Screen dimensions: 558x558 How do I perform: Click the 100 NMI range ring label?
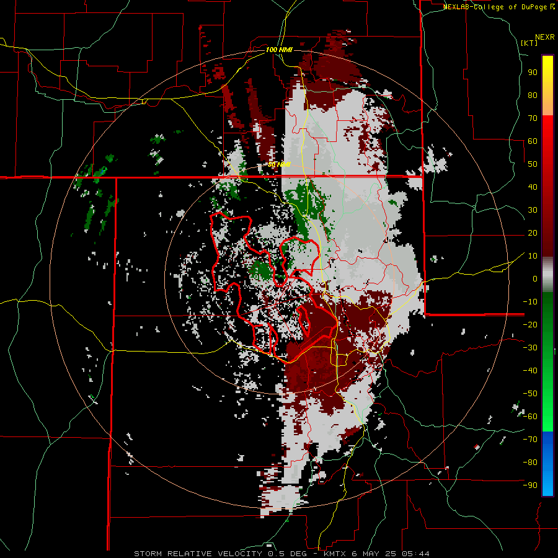pos(279,50)
